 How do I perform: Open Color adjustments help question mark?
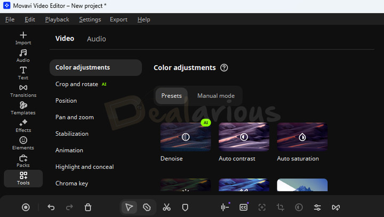tap(224, 67)
